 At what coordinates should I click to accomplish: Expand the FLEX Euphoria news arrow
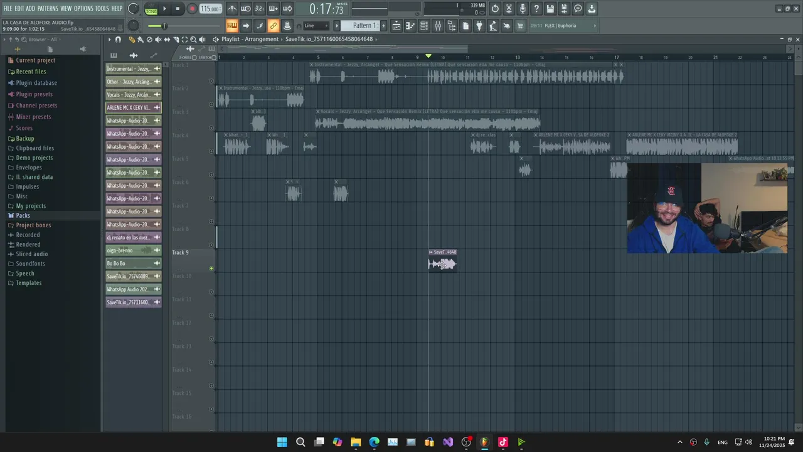[x=595, y=26]
